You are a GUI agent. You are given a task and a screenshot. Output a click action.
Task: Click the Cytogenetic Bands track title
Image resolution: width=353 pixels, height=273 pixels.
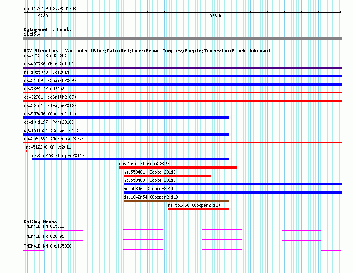pyautogui.click(x=47, y=29)
